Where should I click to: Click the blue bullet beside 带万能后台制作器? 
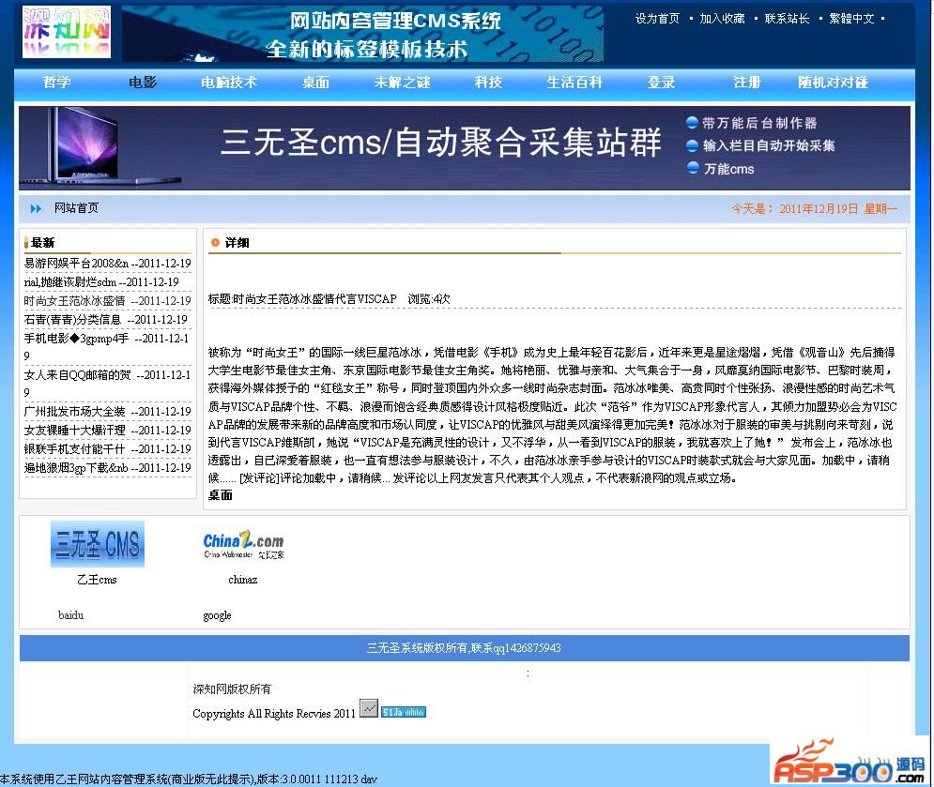coord(692,123)
